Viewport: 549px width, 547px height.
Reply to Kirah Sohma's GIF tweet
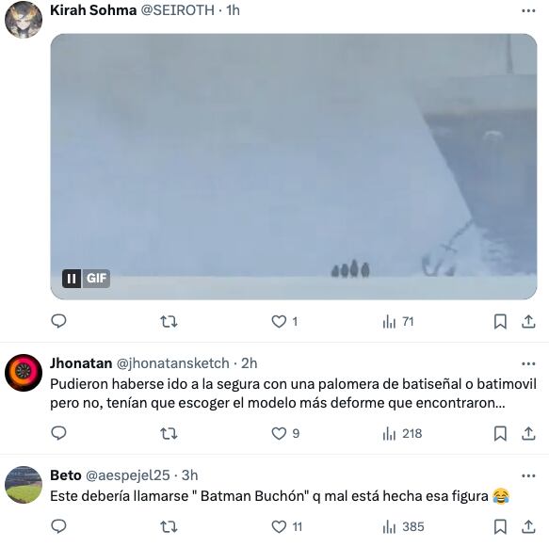(58, 321)
